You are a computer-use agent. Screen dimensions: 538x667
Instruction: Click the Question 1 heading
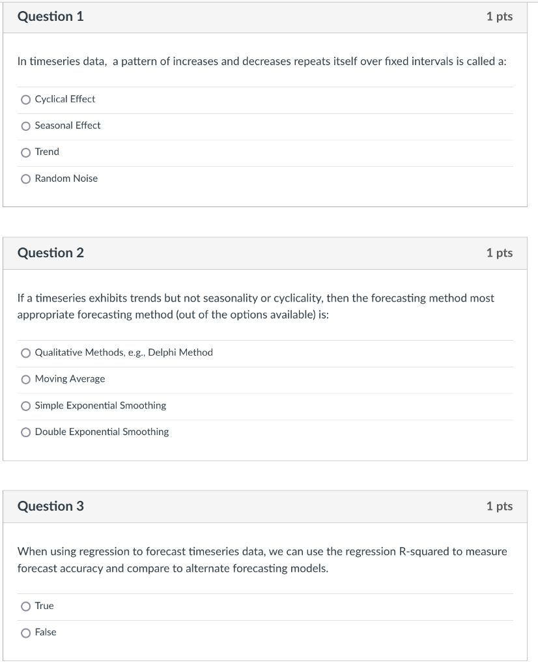coord(50,17)
